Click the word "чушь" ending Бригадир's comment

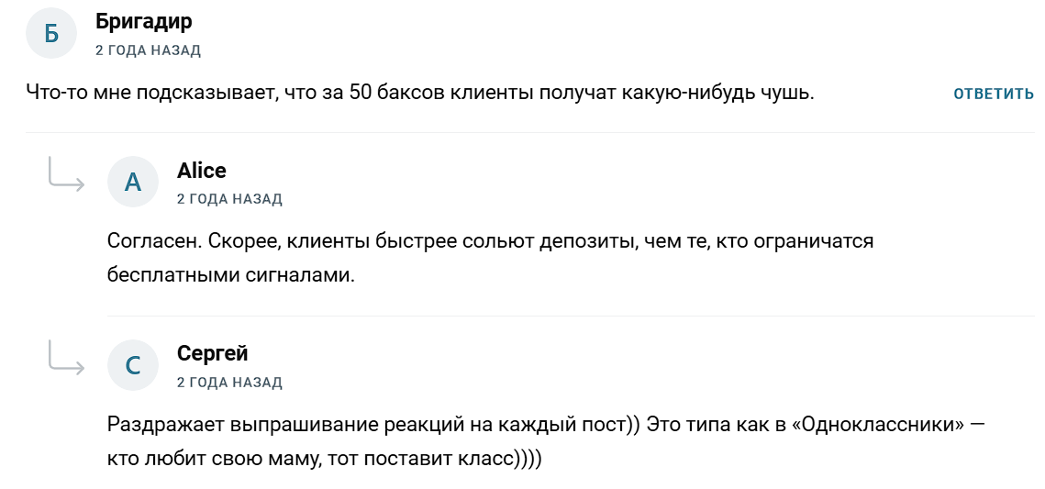(x=788, y=94)
